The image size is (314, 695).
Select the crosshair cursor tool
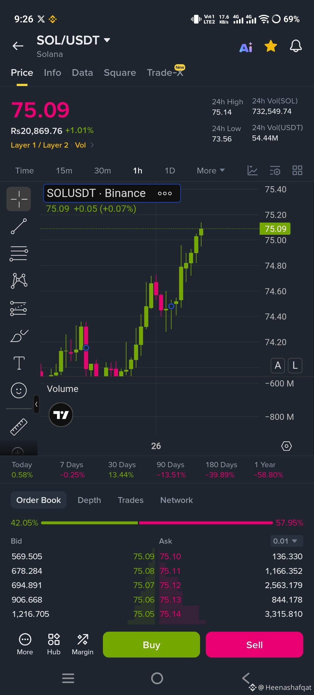[x=19, y=199]
